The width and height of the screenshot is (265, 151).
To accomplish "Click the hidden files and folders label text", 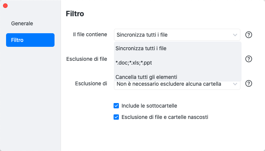I will (165, 117).
